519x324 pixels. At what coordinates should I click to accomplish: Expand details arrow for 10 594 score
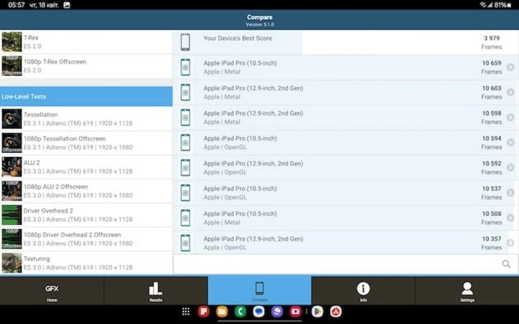510,142
